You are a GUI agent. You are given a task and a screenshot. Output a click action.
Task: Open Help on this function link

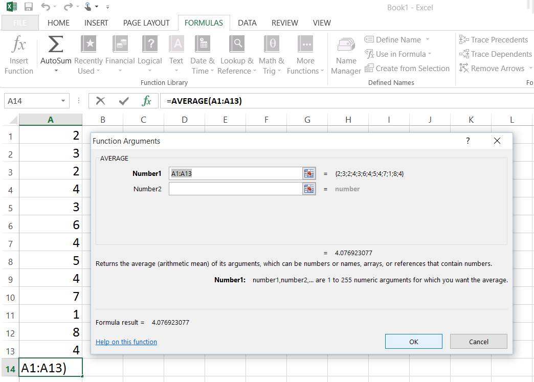(x=126, y=342)
